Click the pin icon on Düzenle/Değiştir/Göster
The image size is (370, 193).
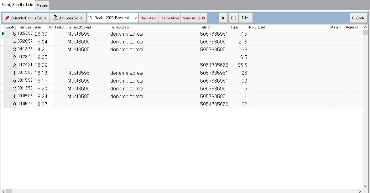pyautogui.click(x=7, y=18)
